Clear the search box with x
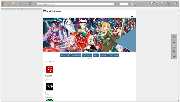The height and width of the screenshot is (102, 180). tap(129, 4)
